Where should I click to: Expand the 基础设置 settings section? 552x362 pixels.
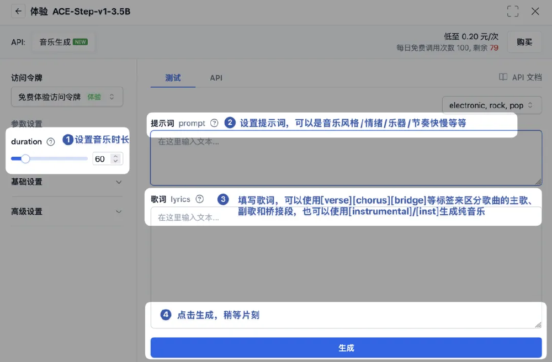click(67, 183)
